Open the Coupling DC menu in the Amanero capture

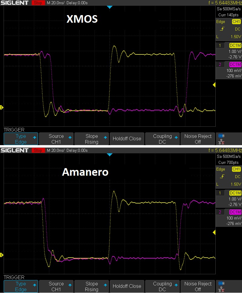(x=162, y=286)
